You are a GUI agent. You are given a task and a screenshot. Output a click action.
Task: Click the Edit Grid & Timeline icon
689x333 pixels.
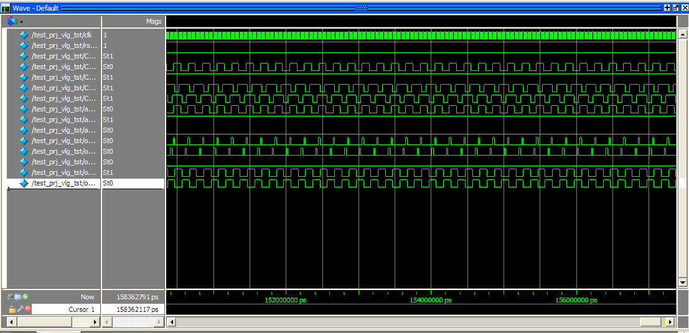(18, 297)
